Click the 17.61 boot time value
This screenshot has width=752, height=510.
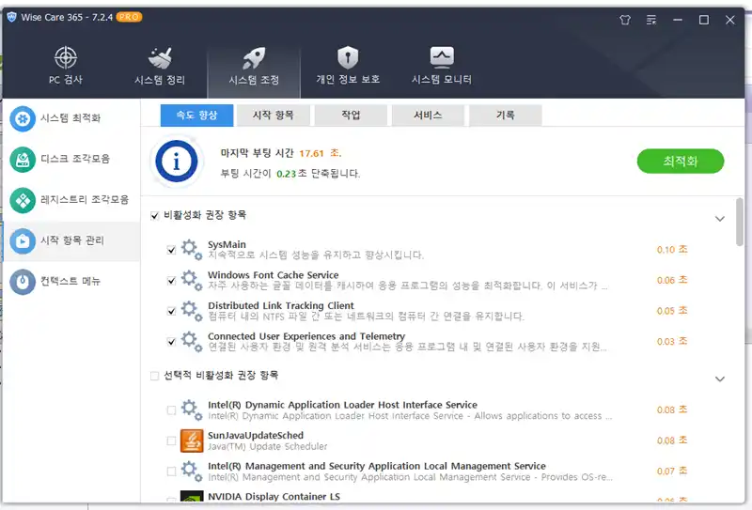click(311, 153)
